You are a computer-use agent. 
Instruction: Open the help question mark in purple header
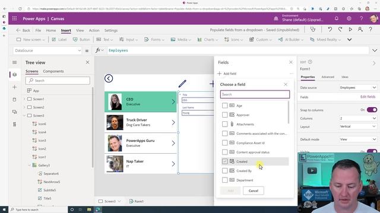pyautogui.click(x=361, y=18)
